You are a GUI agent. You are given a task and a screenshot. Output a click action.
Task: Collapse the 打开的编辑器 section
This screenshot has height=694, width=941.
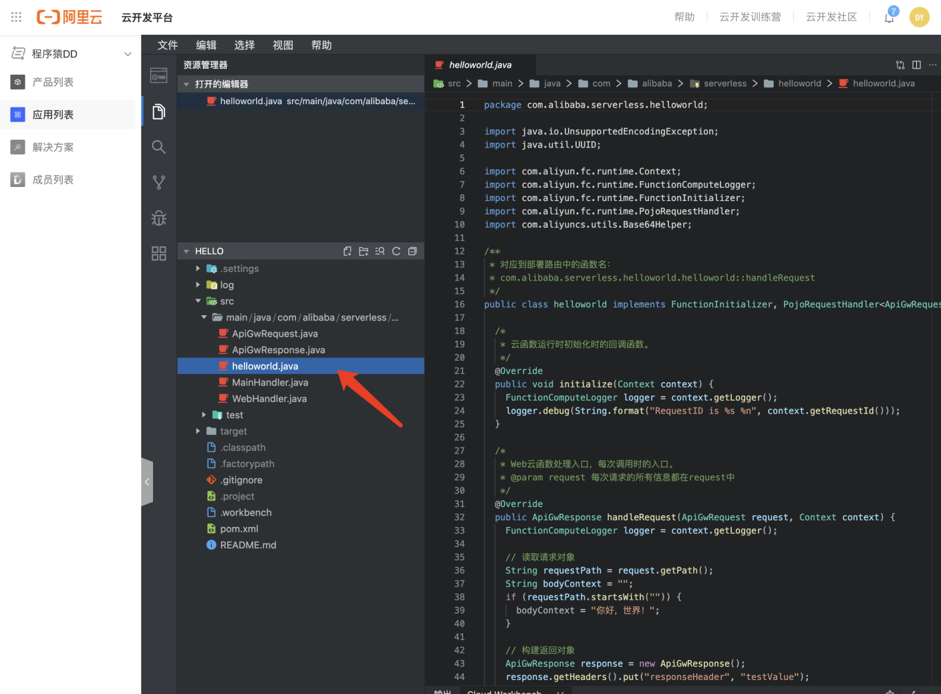click(186, 84)
